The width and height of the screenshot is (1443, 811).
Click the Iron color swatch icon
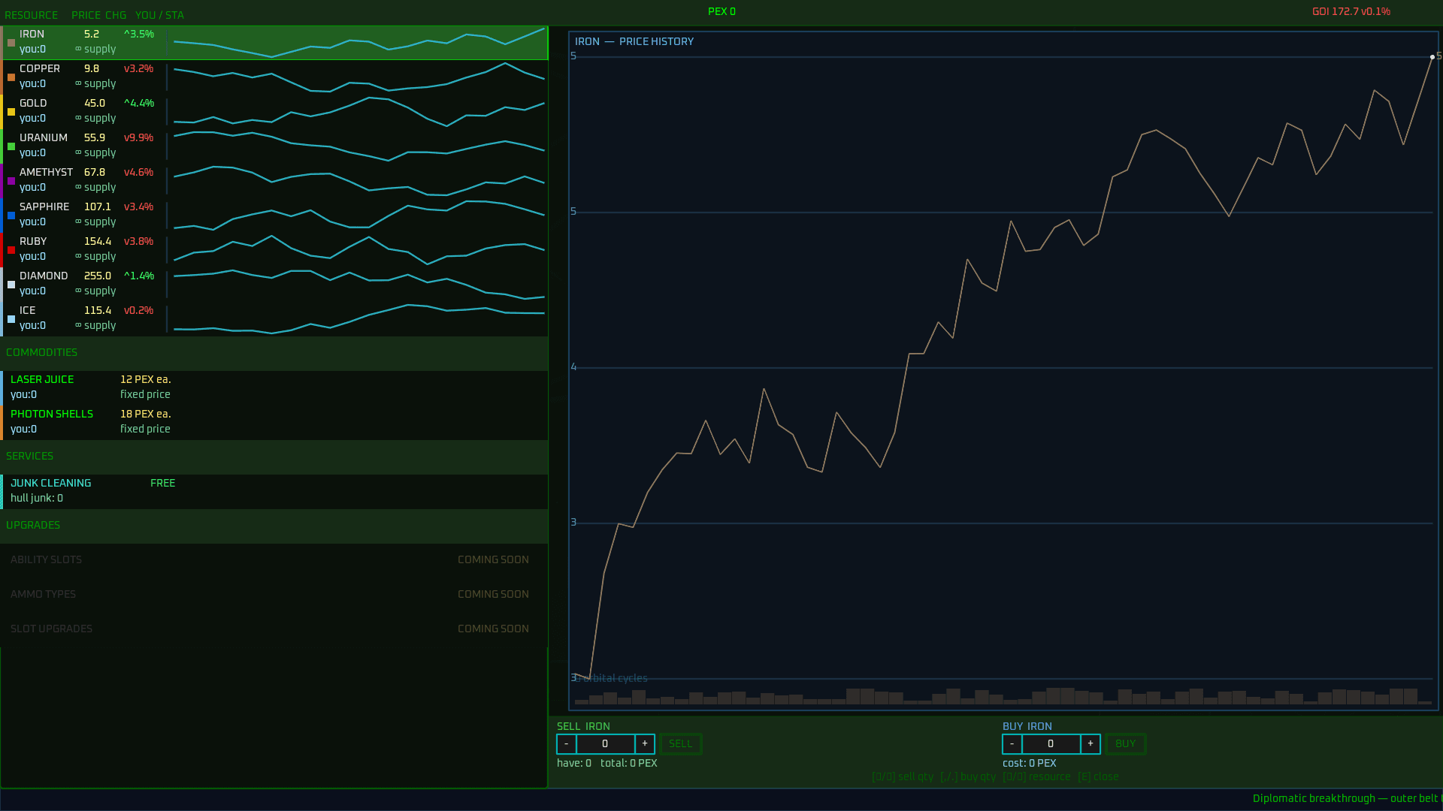pos(11,43)
